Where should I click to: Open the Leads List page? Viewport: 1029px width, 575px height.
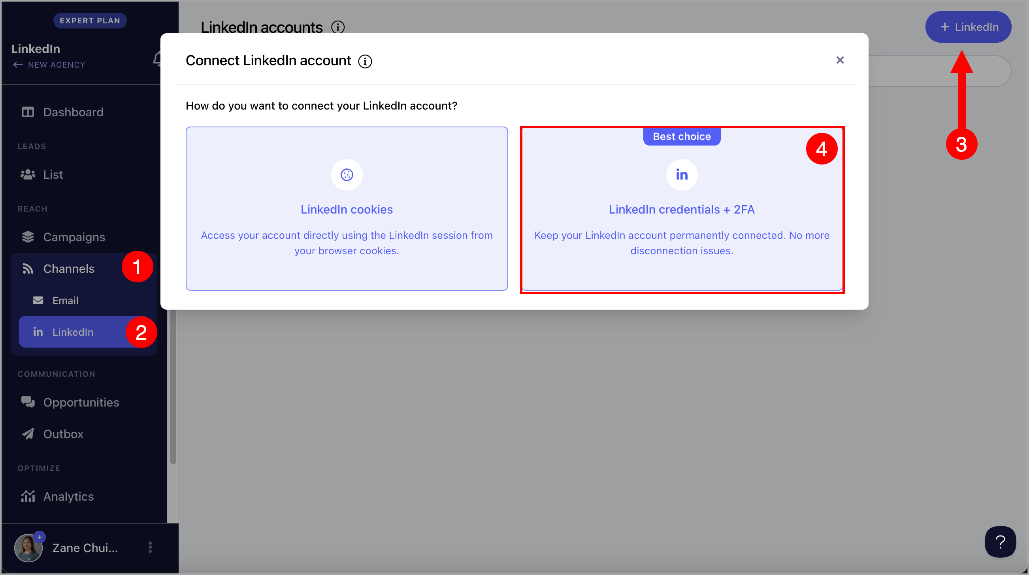(84, 174)
